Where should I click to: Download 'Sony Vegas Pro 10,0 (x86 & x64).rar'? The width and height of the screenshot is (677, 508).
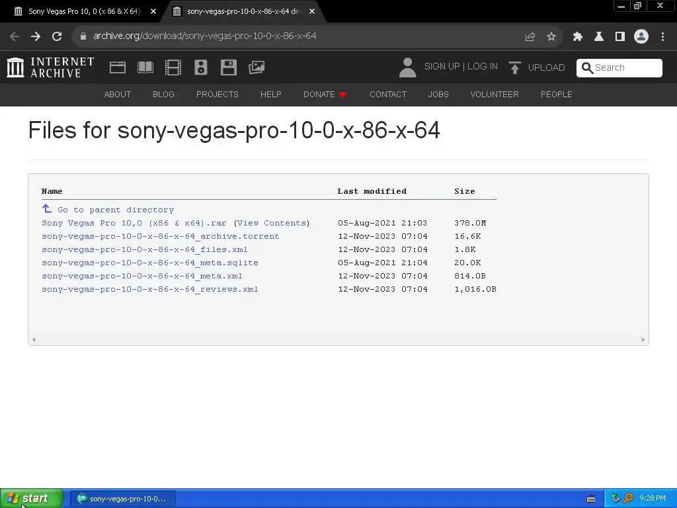(134, 223)
